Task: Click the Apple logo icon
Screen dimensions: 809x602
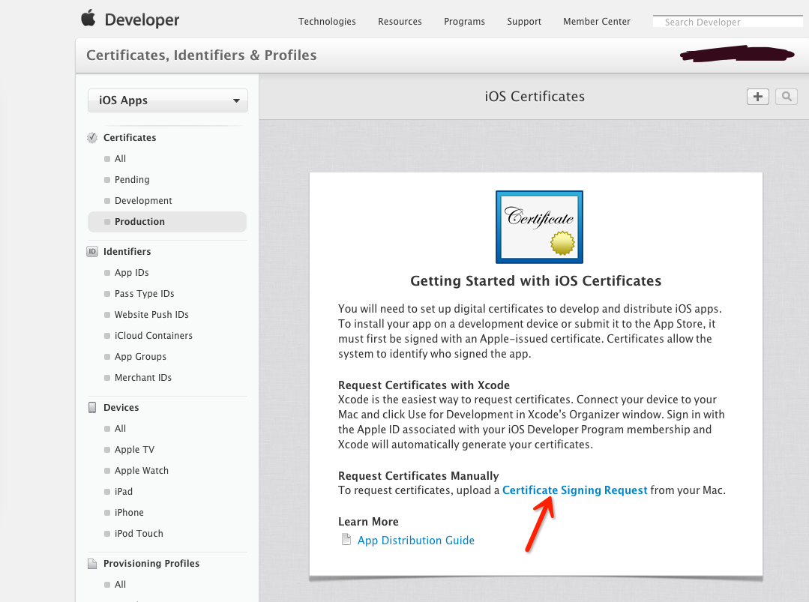Action: (x=88, y=18)
